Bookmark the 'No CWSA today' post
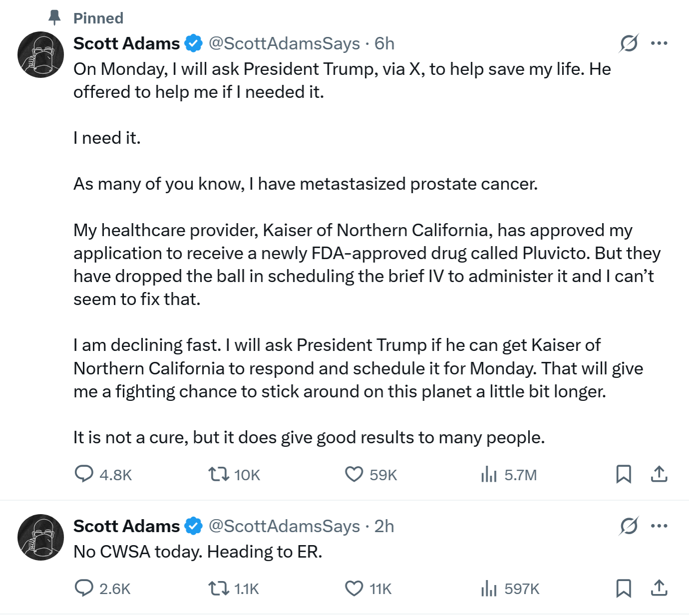This screenshot has width=689, height=615. click(624, 588)
